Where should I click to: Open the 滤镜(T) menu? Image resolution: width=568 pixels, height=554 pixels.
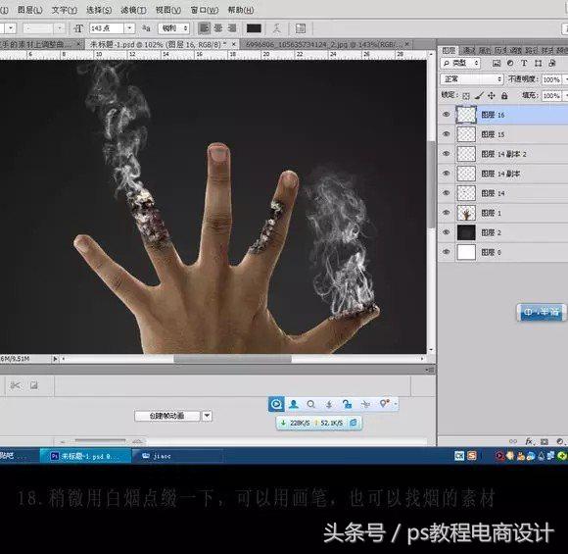[x=133, y=10]
